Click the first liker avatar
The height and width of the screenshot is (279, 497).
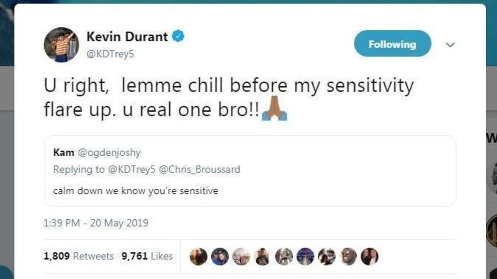click(198, 256)
